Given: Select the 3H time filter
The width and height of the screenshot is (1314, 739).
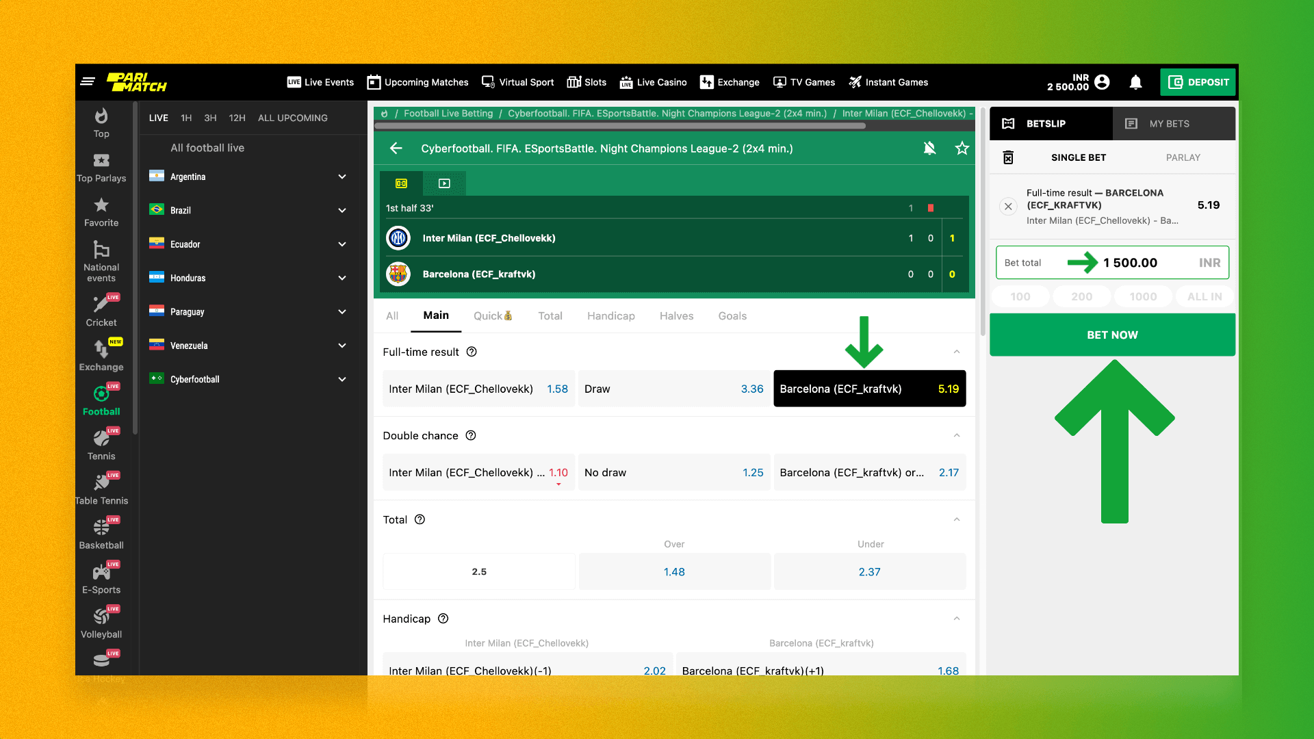Looking at the screenshot, I should point(210,118).
